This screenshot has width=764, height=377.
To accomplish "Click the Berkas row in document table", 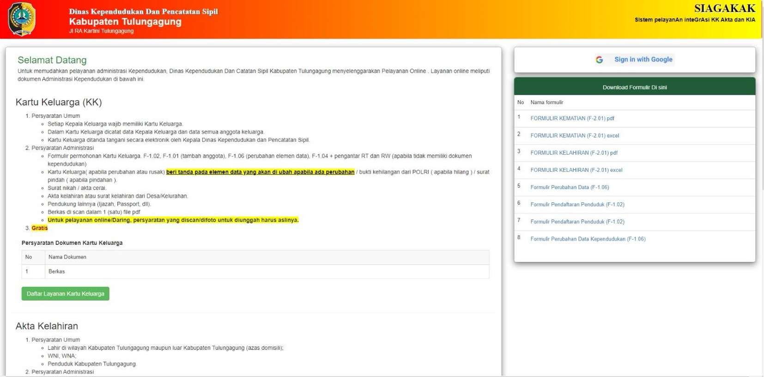I will tap(255, 272).
